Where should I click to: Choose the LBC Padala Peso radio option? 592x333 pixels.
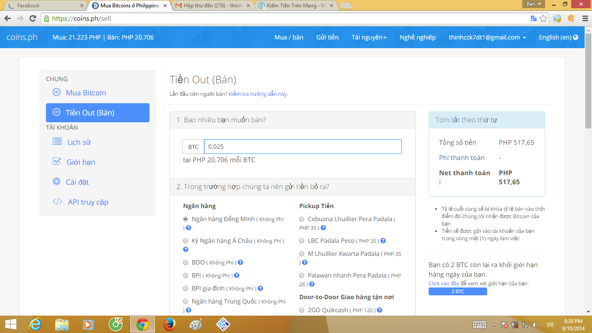click(302, 241)
